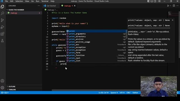
Task: Toggle bottom panel layout icon
Action: [x=152, y=1]
